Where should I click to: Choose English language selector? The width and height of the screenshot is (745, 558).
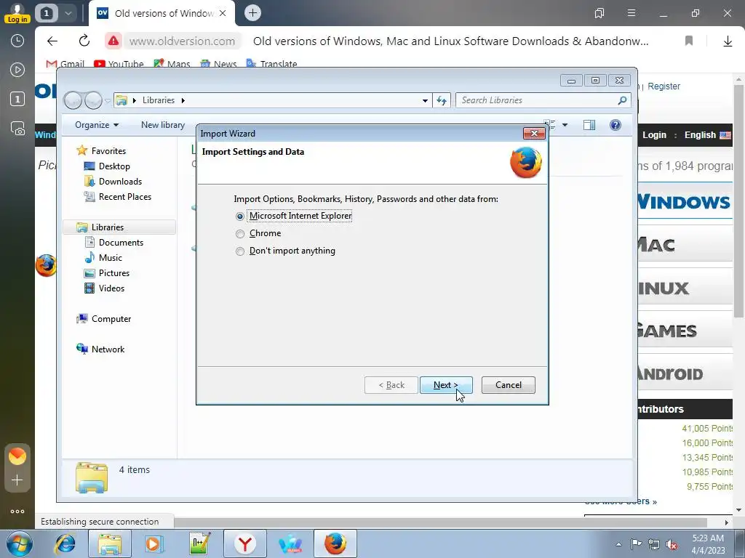707,134
